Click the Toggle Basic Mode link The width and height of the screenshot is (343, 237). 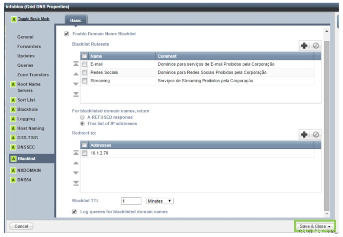(x=34, y=19)
